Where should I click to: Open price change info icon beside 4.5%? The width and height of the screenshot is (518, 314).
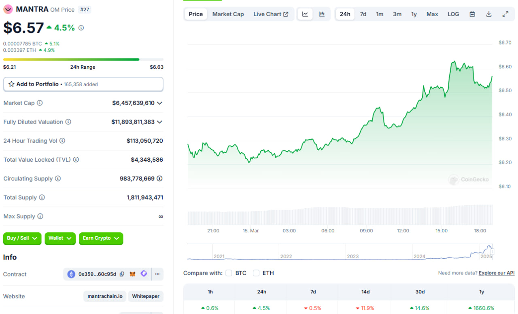(x=81, y=28)
